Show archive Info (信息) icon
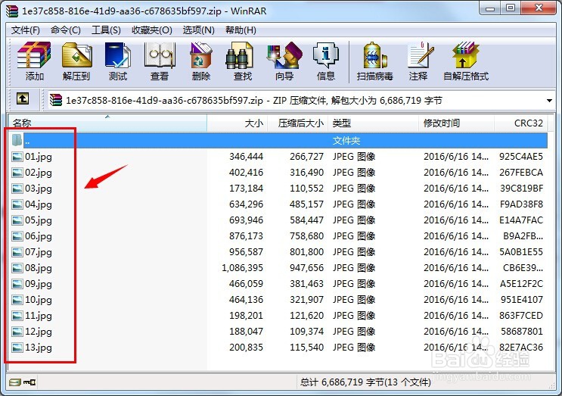 [x=325, y=55]
